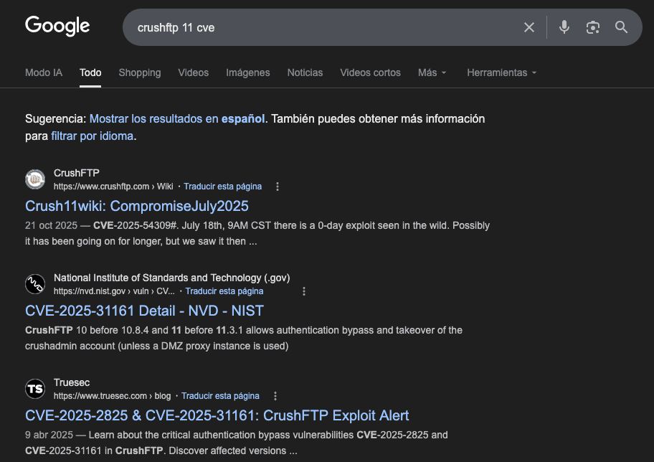
Task: Expand the Más dropdown
Action: (432, 72)
